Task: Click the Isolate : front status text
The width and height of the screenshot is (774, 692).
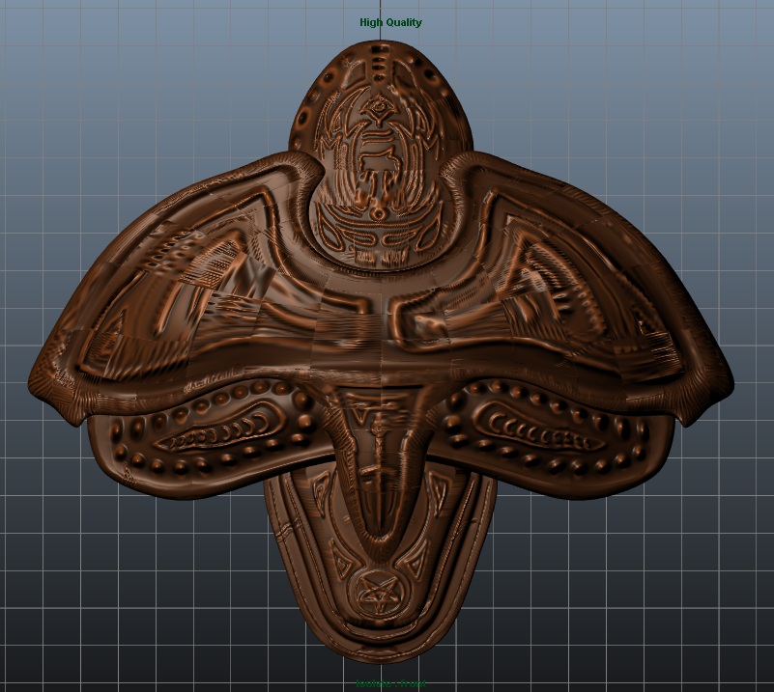Action: coord(390,682)
